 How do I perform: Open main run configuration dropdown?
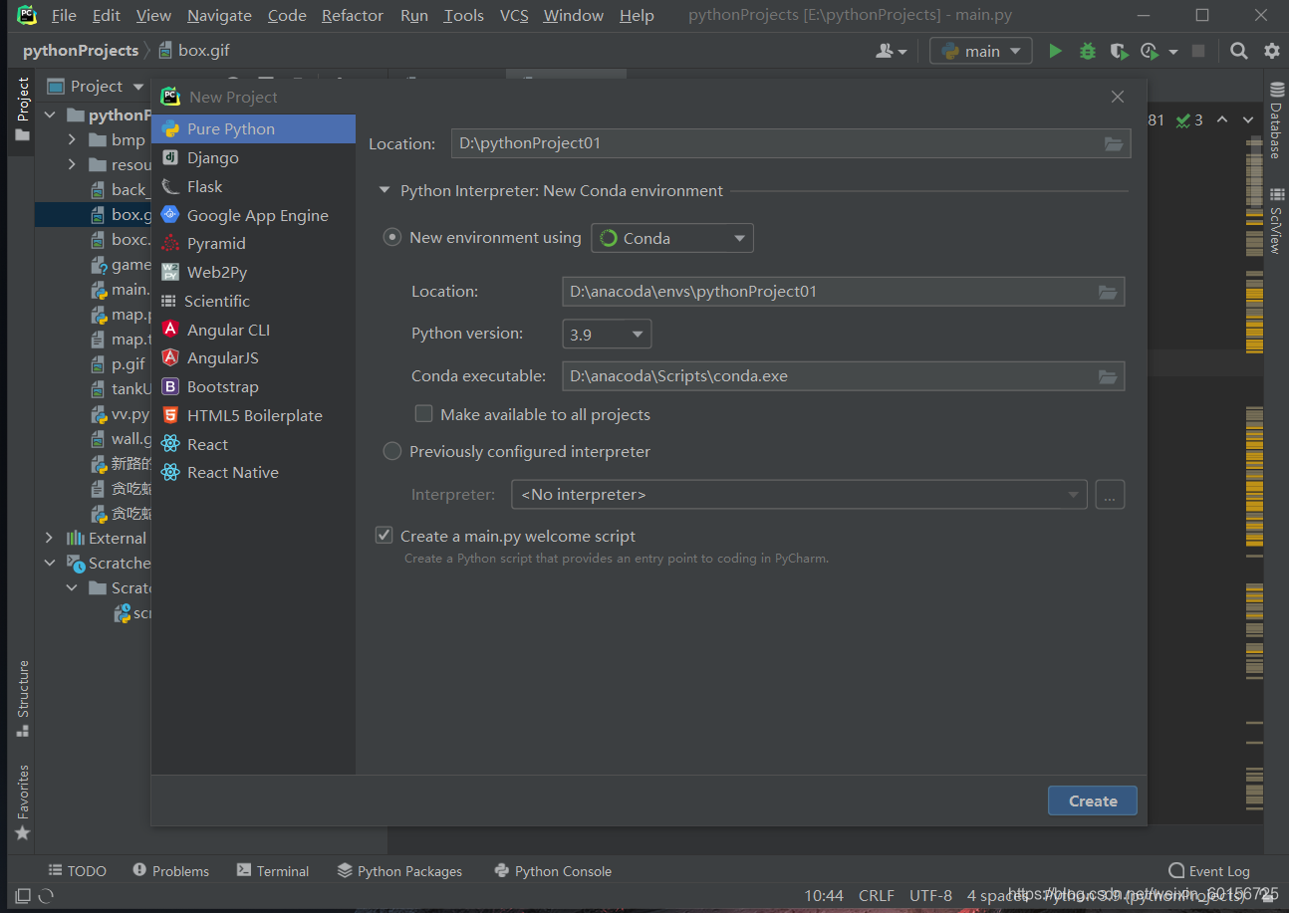click(980, 51)
